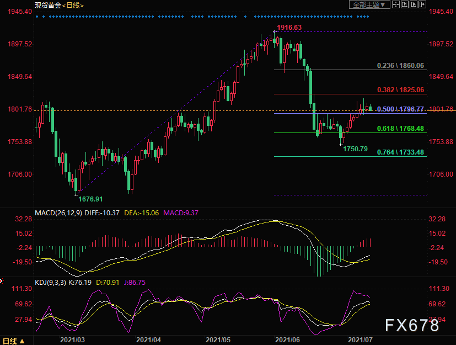Click the crosshair cursor icon in top toolbar

point(396,4)
